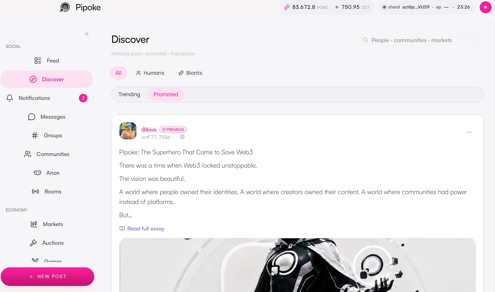Switch to the Humans filter tab

pyautogui.click(x=150, y=73)
